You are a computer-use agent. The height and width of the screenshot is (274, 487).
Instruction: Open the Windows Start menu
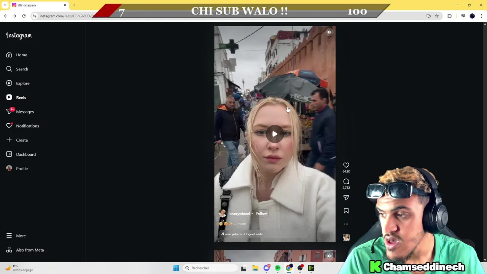click(176, 268)
